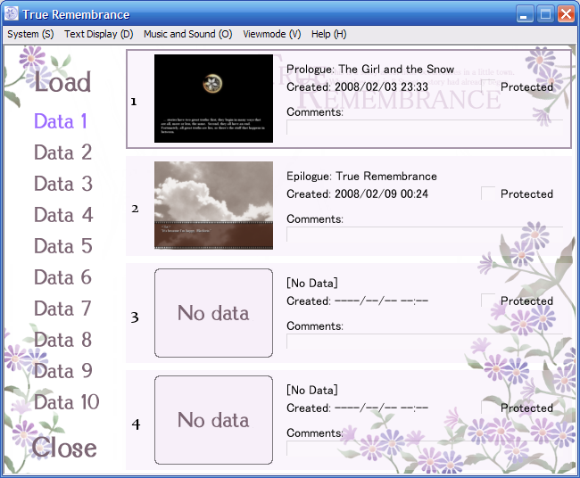Switch to the Data 4 page
This screenshot has width=580, height=478.
[x=63, y=215]
